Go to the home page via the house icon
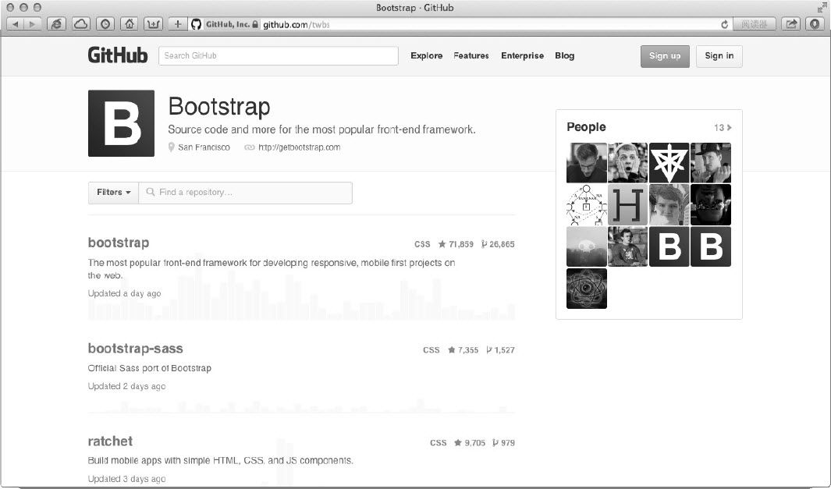Viewport: 831px width, 489px height. 130,24
